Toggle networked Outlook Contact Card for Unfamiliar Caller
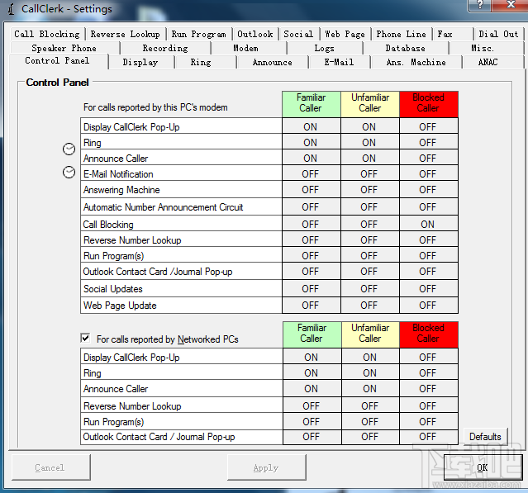528x493 pixels. click(370, 437)
